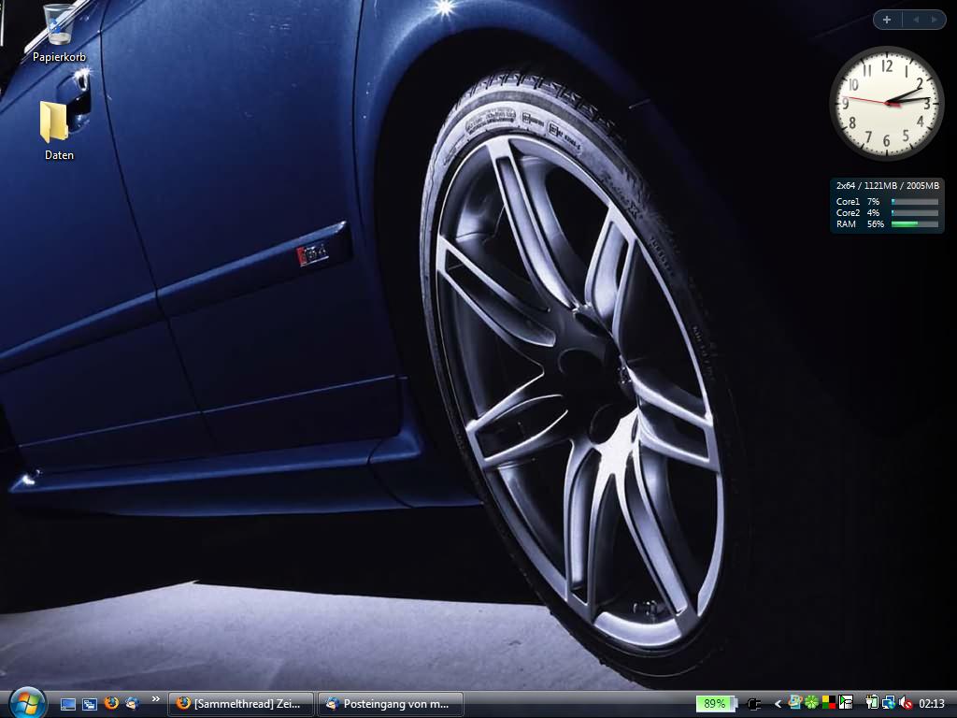Click the Core1 usage bar

coord(914,202)
